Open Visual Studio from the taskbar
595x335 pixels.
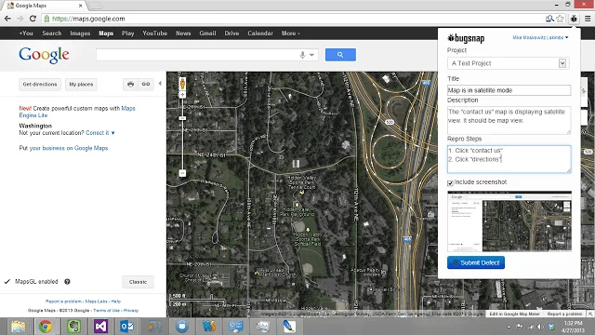tap(100, 327)
